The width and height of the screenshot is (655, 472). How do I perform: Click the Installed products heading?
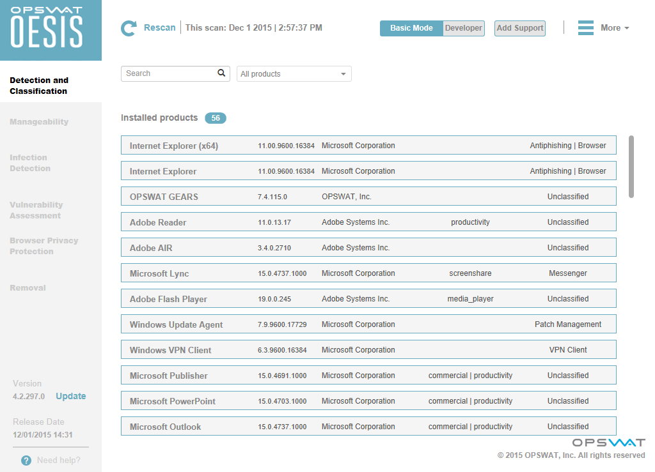[x=159, y=118]
